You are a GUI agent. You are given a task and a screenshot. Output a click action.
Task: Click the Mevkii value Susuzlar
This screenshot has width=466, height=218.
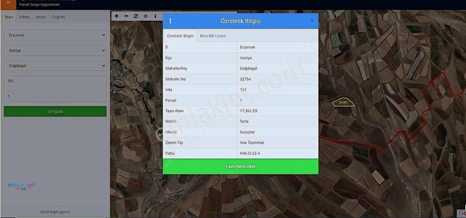pyautogui.click(x=247, y=132)
